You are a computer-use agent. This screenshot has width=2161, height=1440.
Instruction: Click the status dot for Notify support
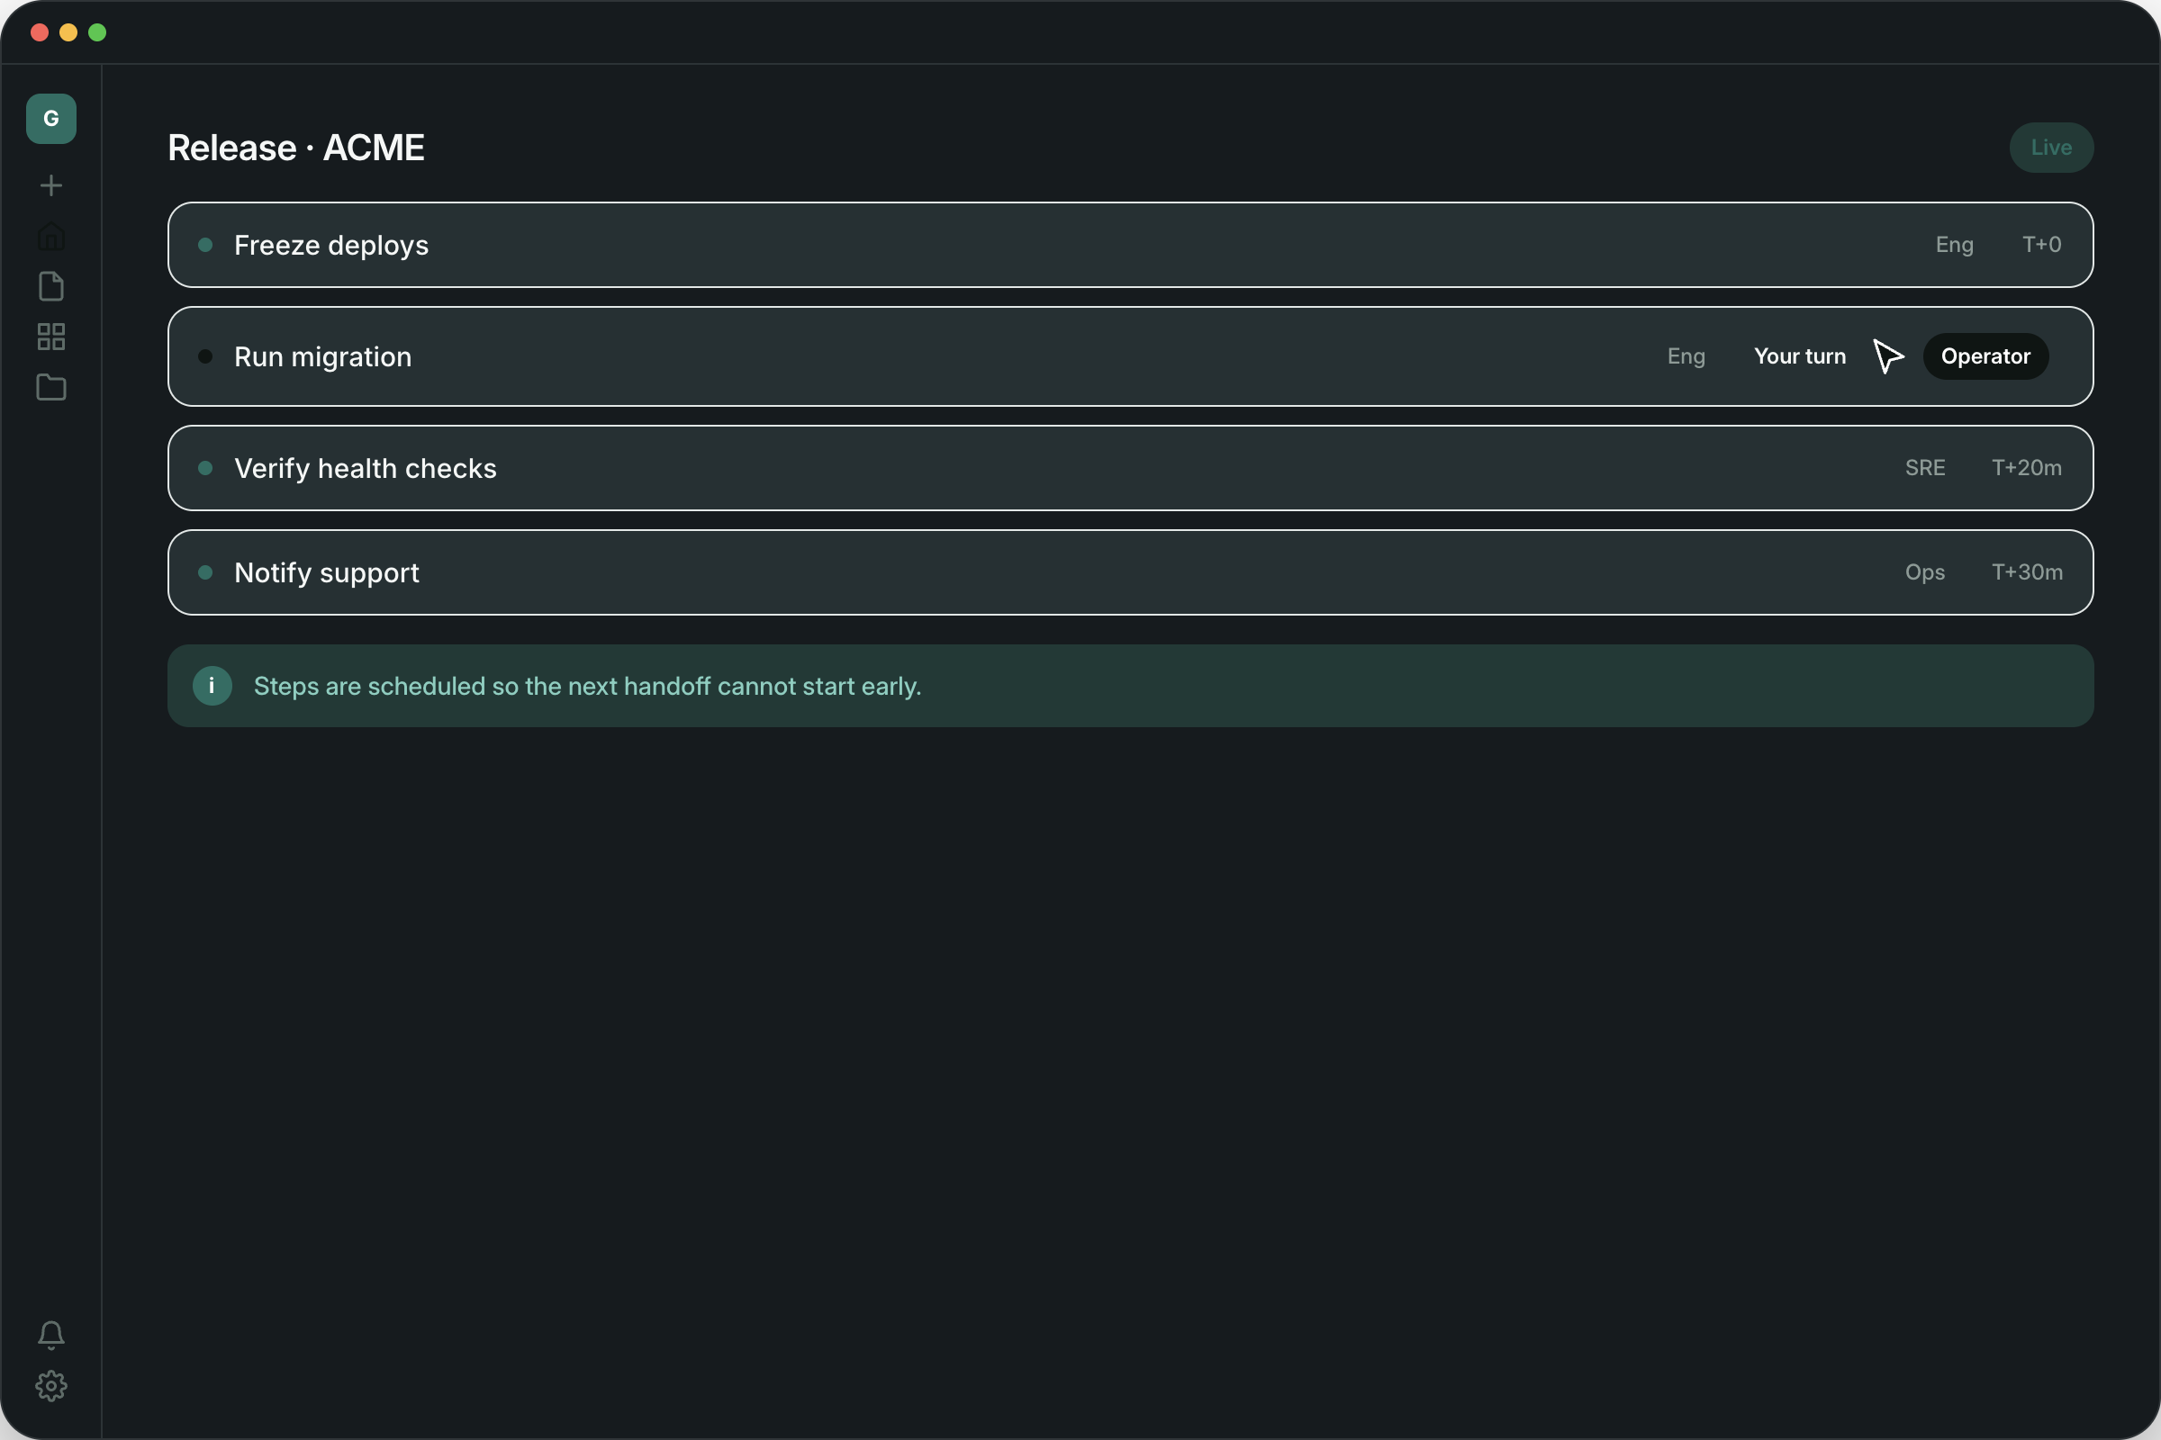[206, 572]
